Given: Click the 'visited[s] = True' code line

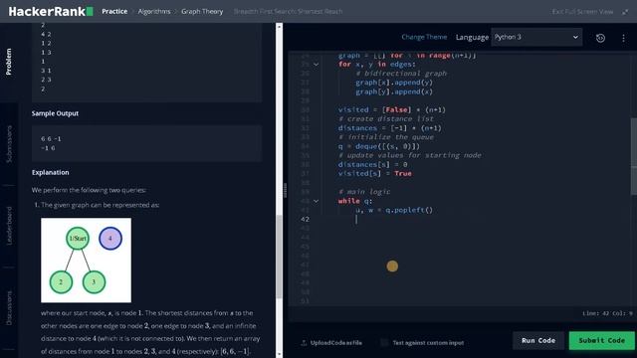Looking at the screenshot, I should (x=374, y=174).
